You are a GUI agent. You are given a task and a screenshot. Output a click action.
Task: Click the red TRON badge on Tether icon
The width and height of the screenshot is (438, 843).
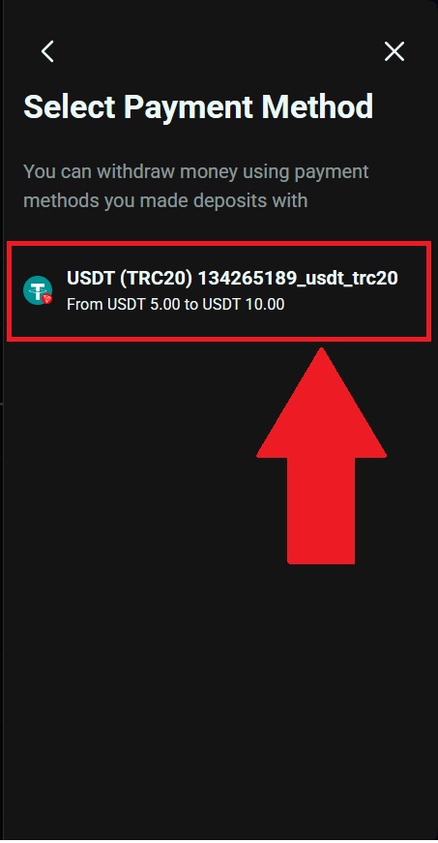47,299
